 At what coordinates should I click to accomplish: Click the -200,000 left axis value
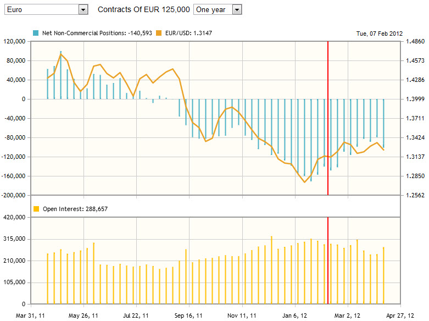coord(14,195)
